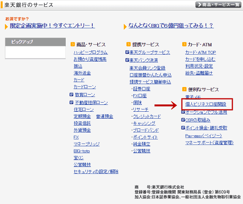Open the 住宅ローン link

pos(84,109)
